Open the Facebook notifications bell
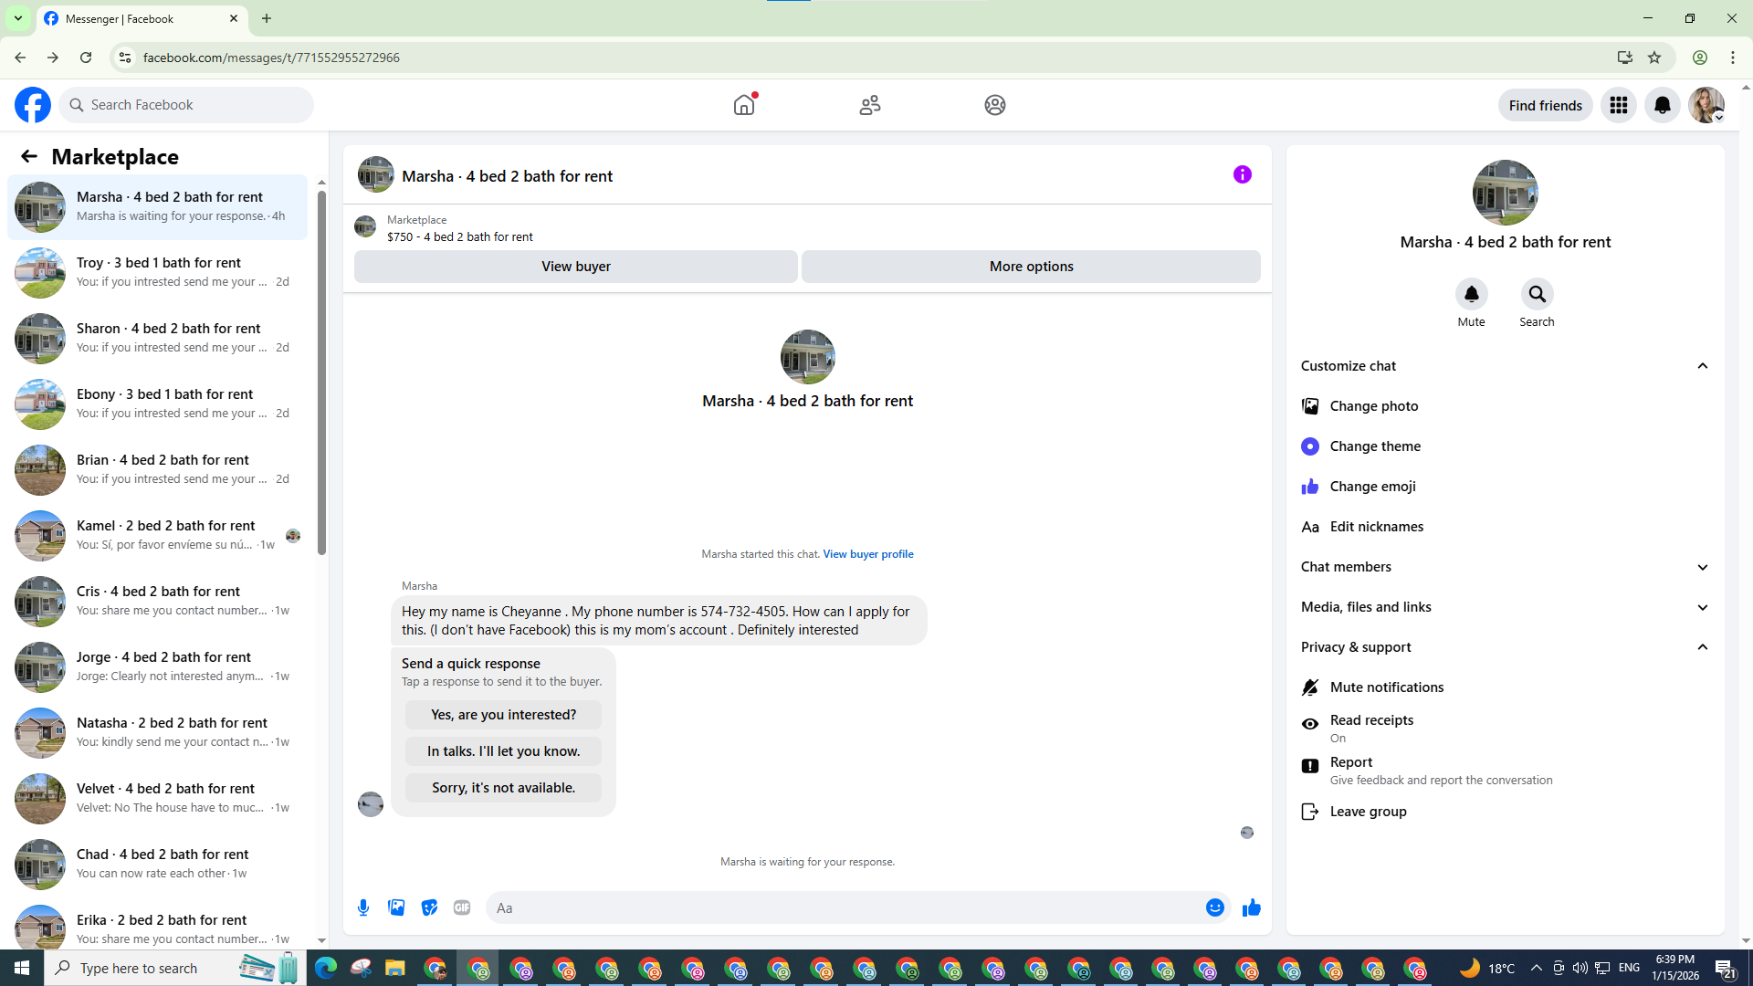 1662,105
